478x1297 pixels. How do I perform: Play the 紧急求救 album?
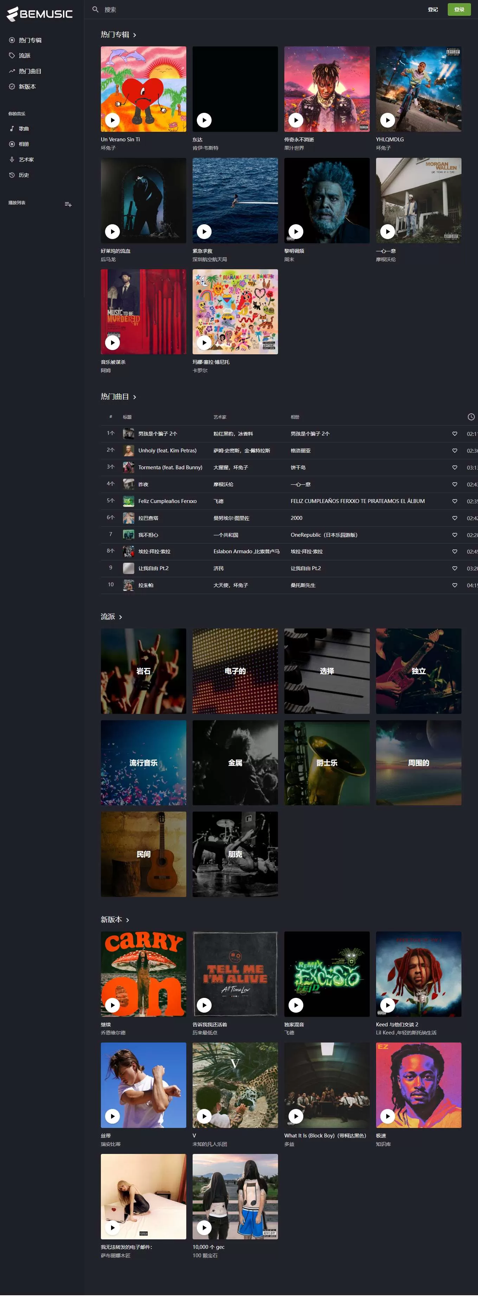tap(204, 231)
